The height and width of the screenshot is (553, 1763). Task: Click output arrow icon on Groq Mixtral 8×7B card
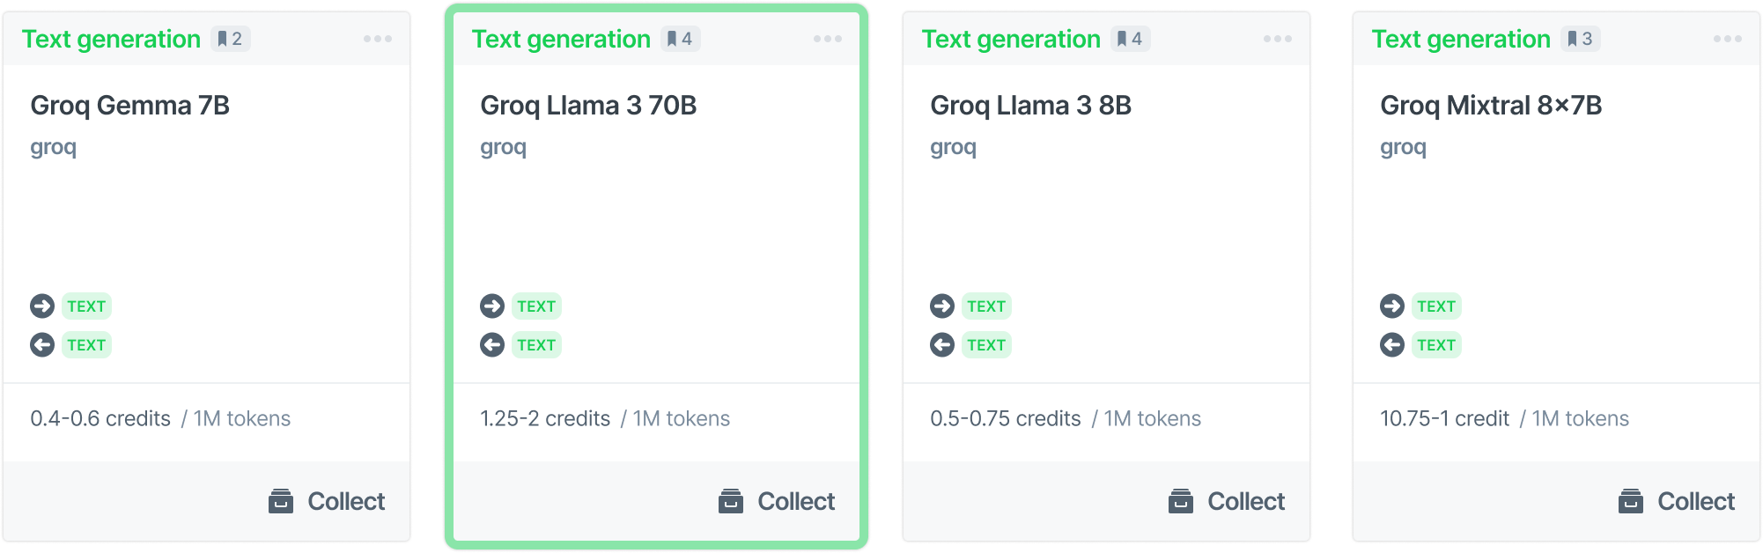click(1392, 344)
